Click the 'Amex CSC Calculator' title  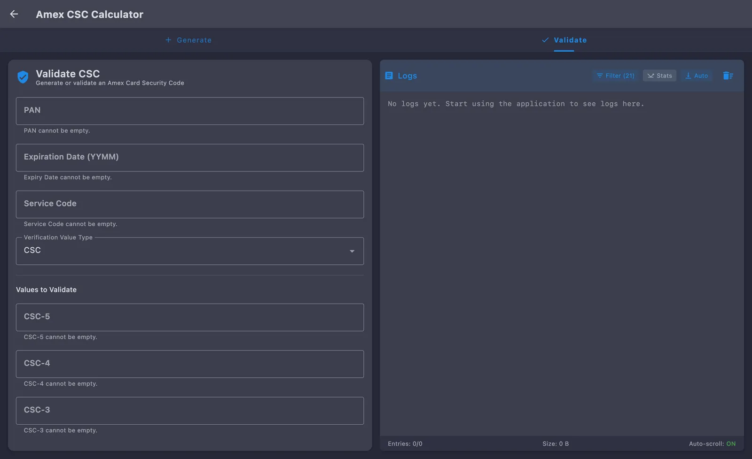click(x=90, y=14)
